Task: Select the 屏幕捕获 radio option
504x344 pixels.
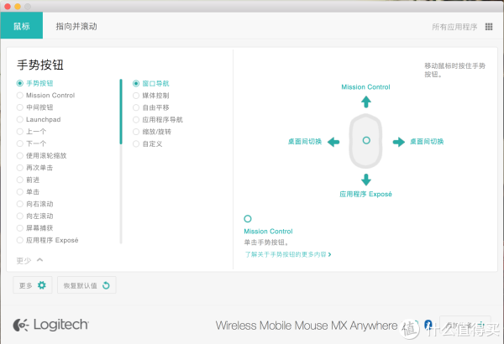Action: [x=20, y=228]
